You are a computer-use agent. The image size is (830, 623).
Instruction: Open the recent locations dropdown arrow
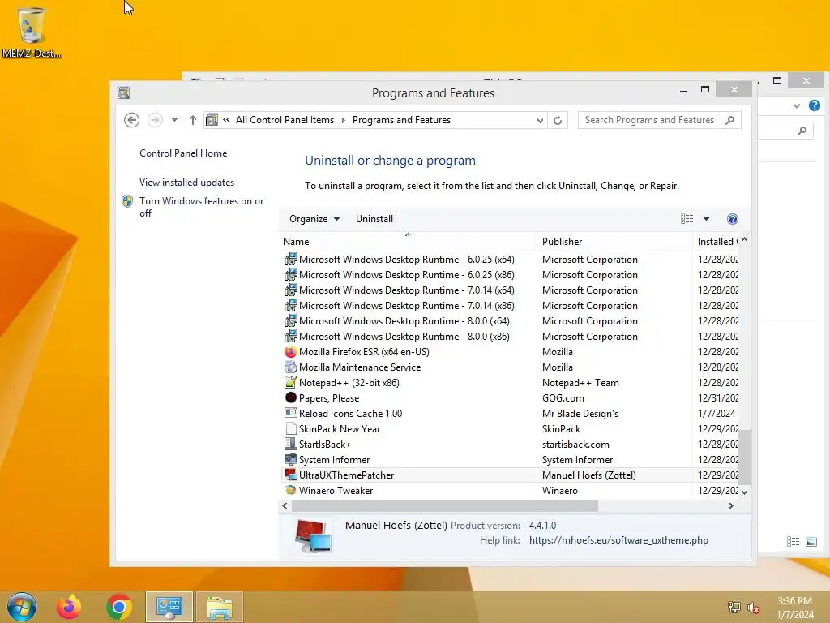click(174, 120)
